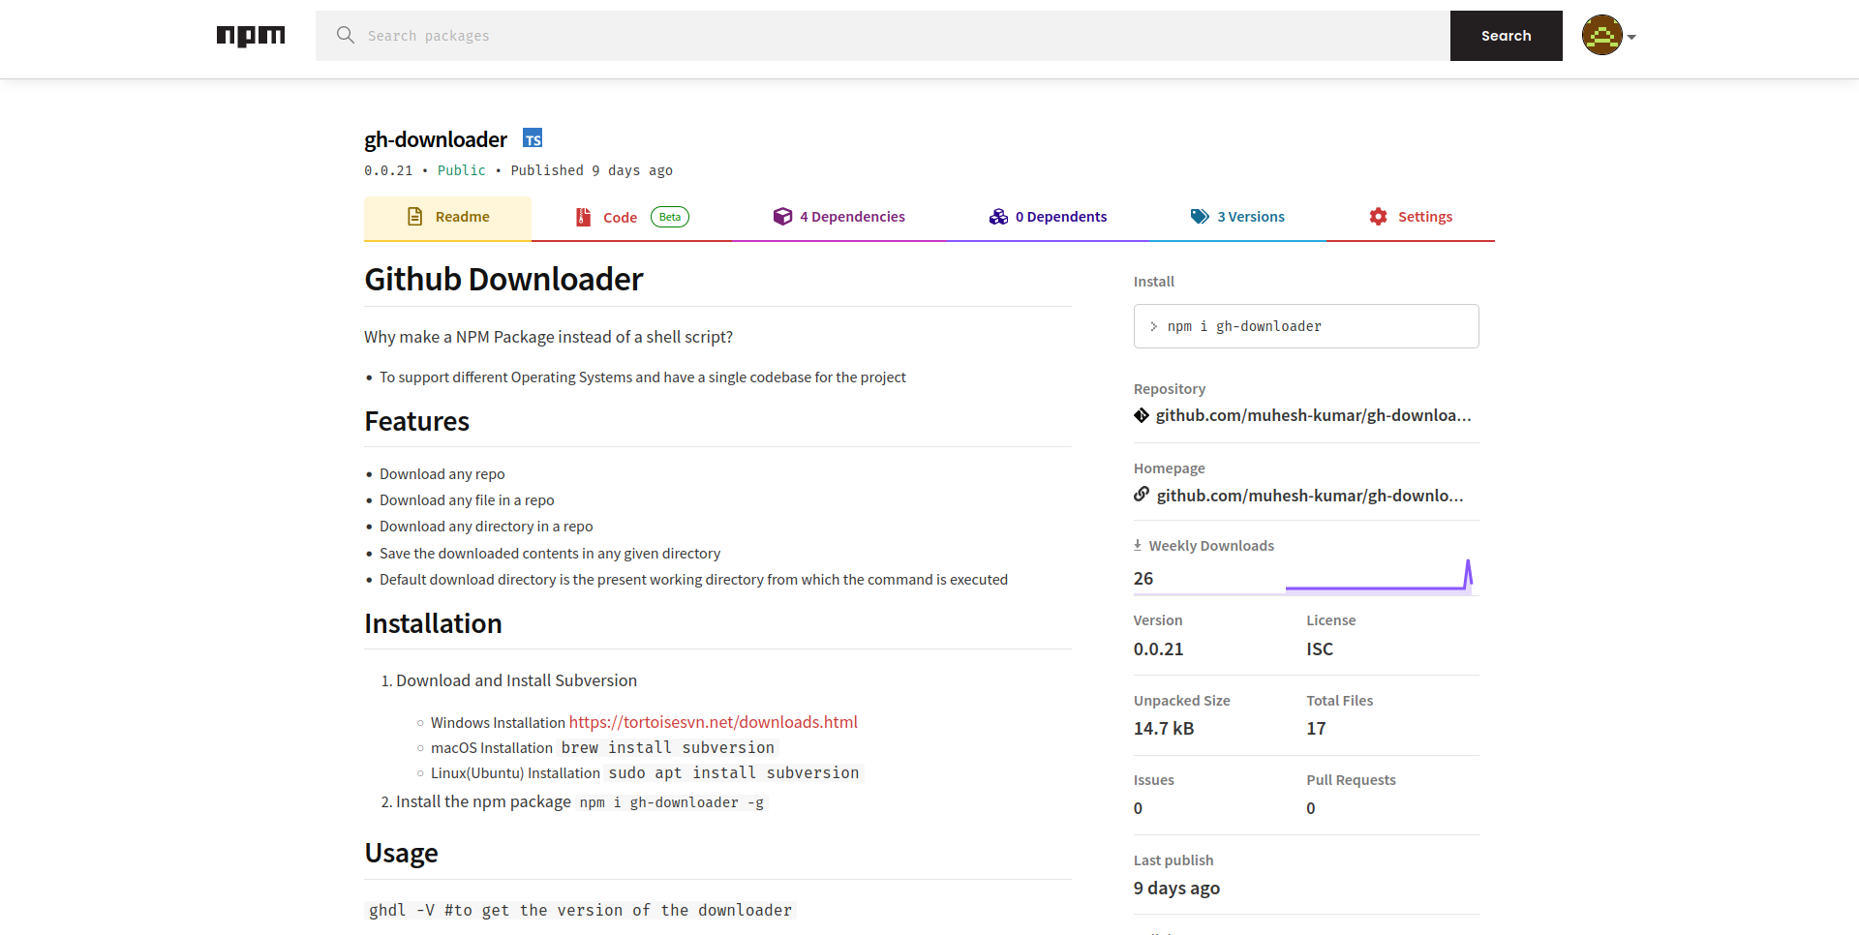Click the Features heading

(416, 421)
